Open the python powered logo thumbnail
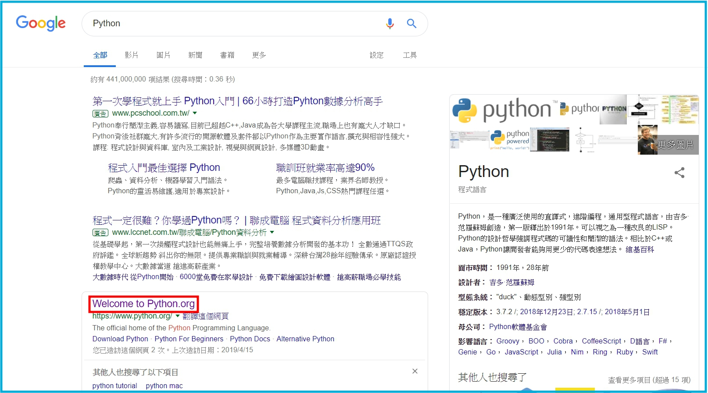The image size is (708, 393). tap(510, 140)
